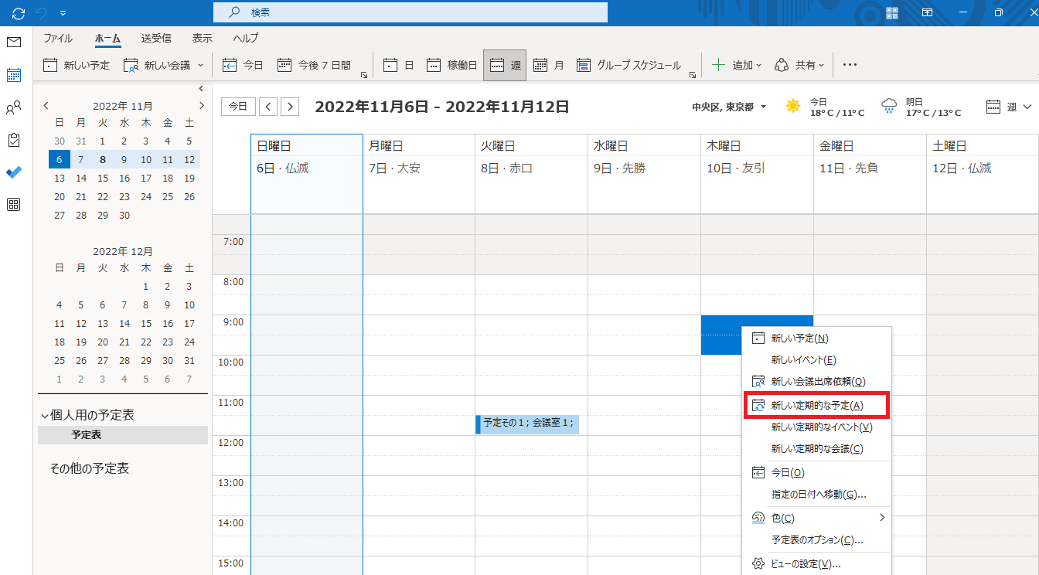The image size is (1039, 575).
Task: Open the 新しい会議 dropdown arrow
Action: point(201,66)
